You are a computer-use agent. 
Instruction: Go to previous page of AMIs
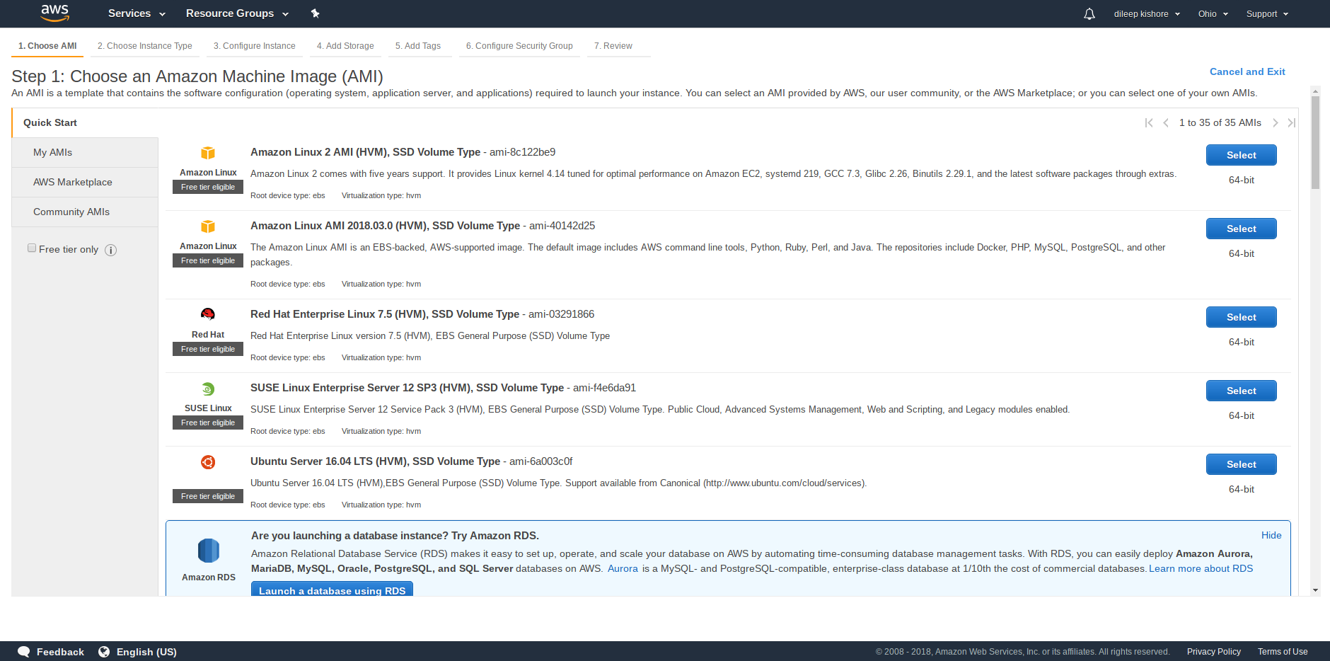click(x=1166, y=122)
